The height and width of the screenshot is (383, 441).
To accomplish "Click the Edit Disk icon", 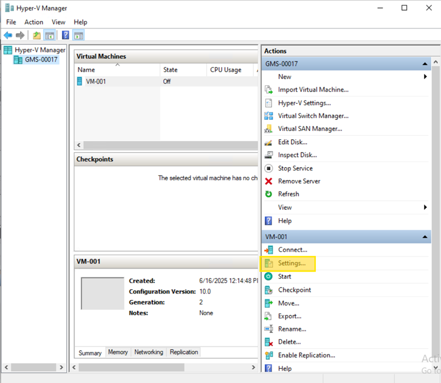I will [x=268, y=143].
